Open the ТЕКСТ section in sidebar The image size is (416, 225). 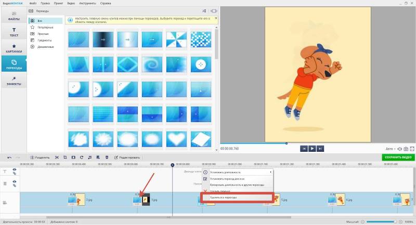[14, 32]
